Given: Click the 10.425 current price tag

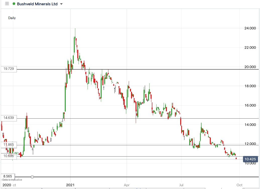Looking at the screenshot, I should (x=250, y=159).
